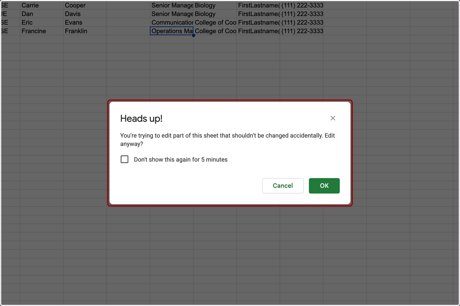Click the selection fill handle on Operations cell
The image size is (460, 306).
click(194, 35)
